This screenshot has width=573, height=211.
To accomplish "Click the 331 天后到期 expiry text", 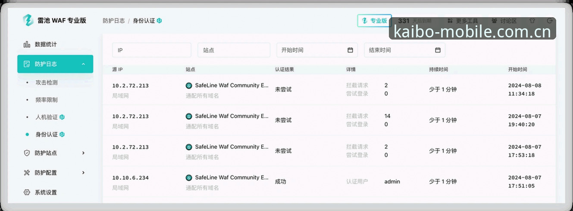I will (415, 21).
